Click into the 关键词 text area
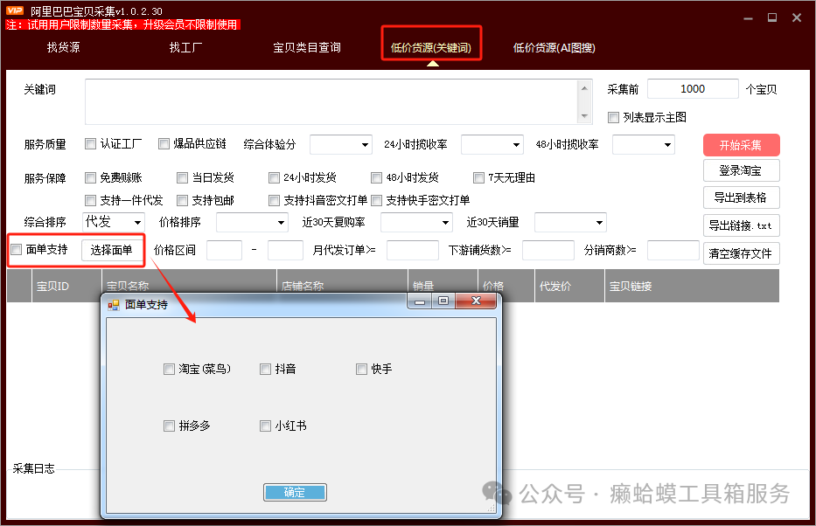Image resolution: width=816 pixels, height=526 pixels. [x=333, y=101]
